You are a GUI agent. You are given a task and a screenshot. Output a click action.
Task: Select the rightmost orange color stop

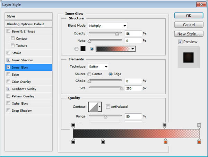(199, 141)
